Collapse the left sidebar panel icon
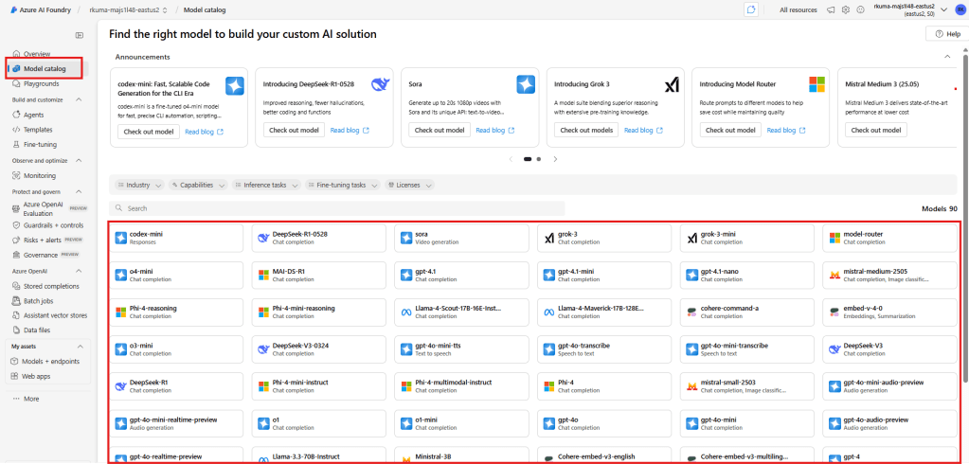Screen dimensions: 969x464 [80, 35]
